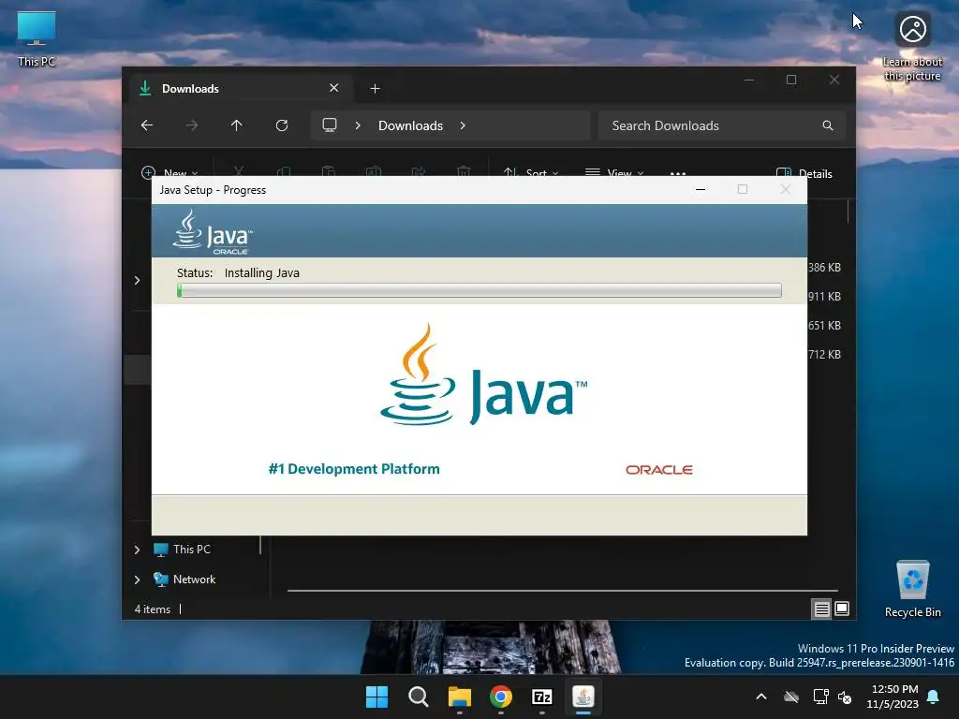959x719 pixels.
Task: Click the forward arrow in Downloads window
Action: (192, 125)
